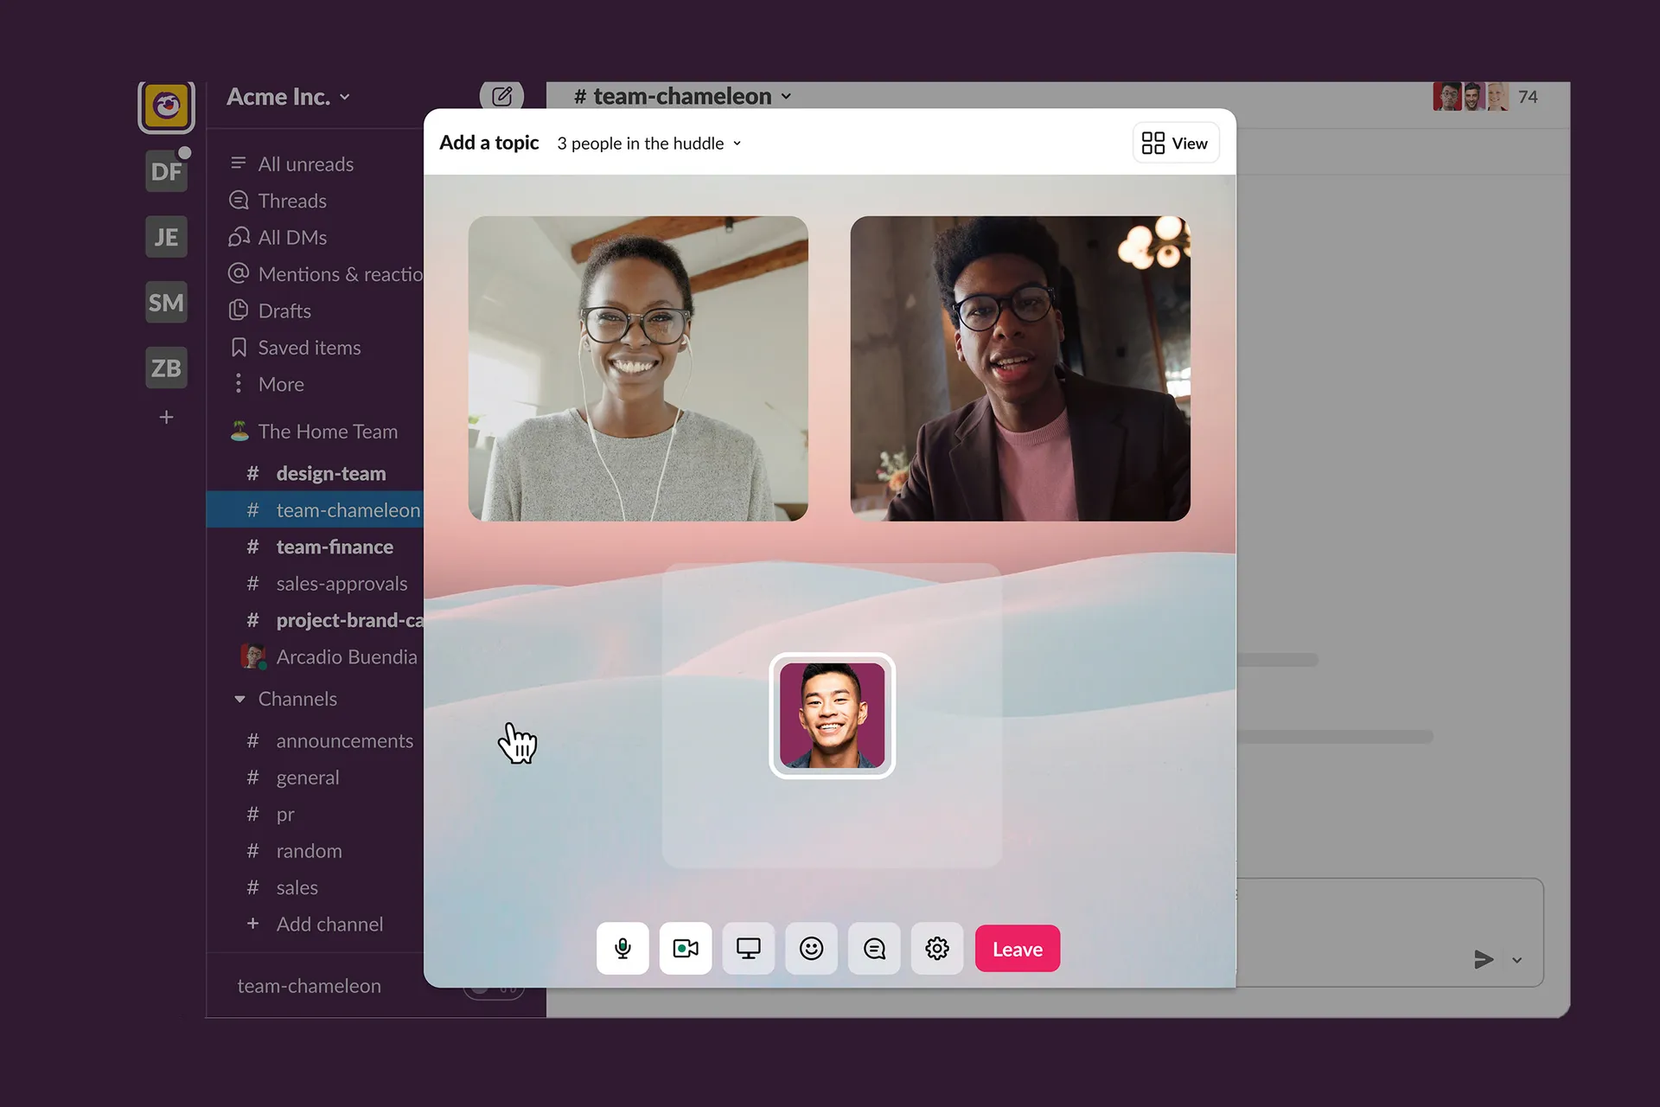The image size is (1660, 1107).
Task: Click Add a topic link
Action: (489, 142)
